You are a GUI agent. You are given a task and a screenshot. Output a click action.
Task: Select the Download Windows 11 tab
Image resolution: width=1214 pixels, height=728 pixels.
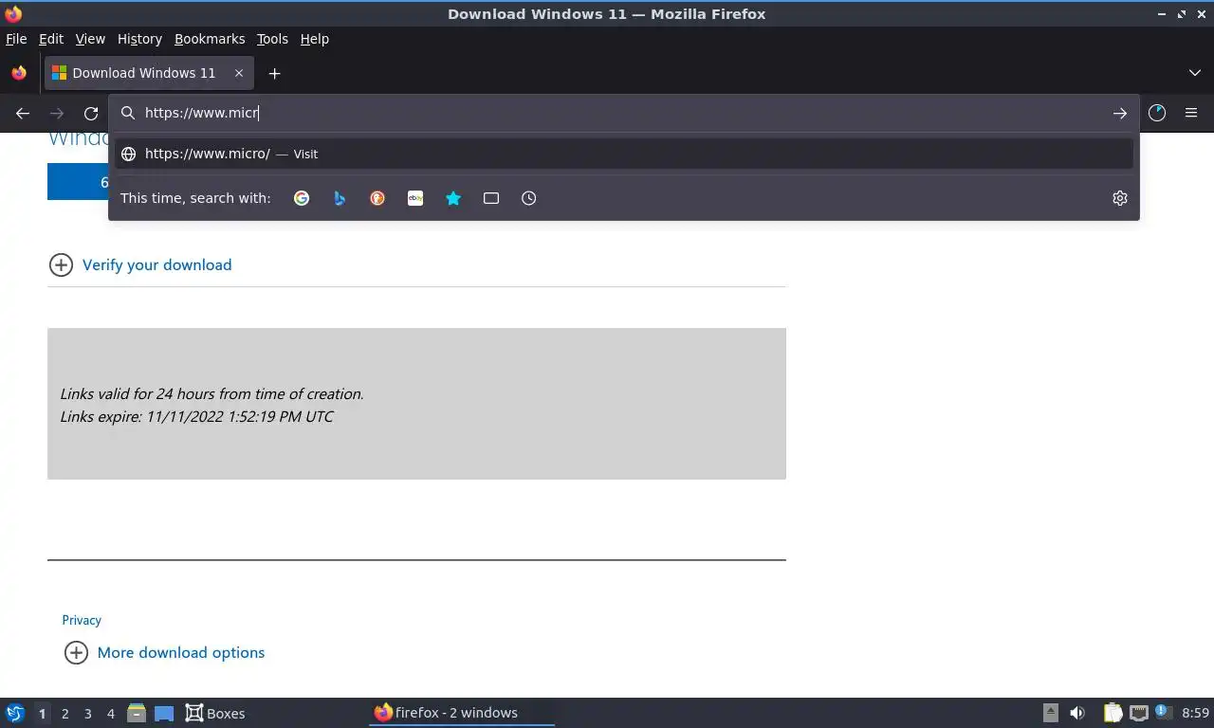(149, 73)
